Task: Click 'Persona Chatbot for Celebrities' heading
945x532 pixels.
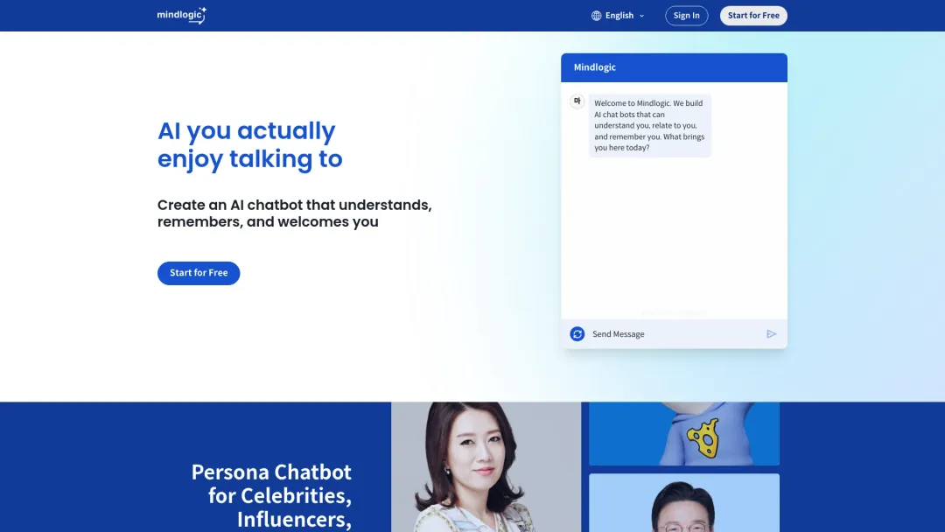Action: [x=271, y=495]
